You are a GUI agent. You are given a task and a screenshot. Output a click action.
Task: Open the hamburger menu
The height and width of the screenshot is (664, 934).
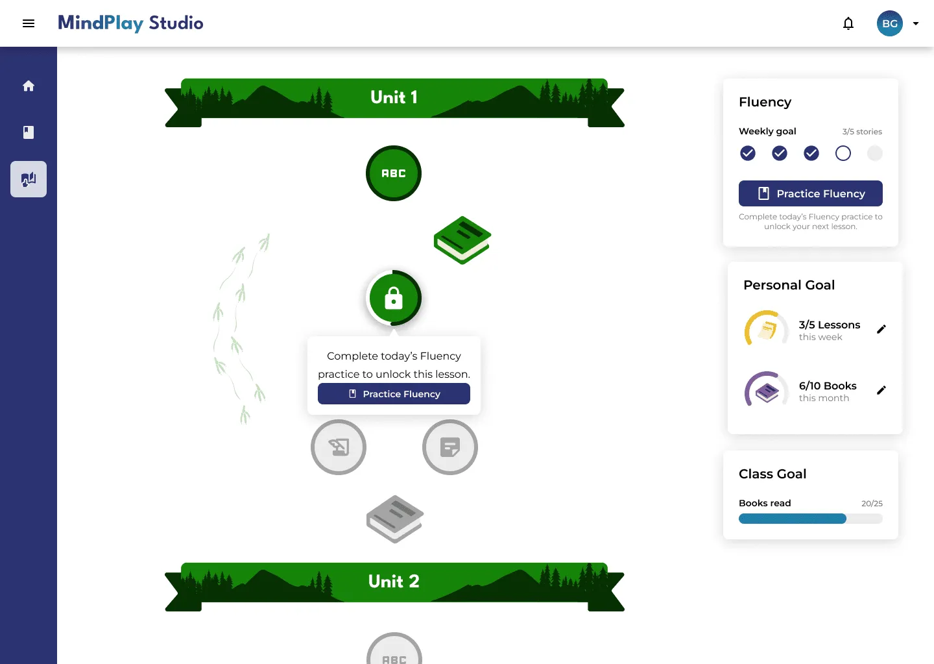point(29,23)
